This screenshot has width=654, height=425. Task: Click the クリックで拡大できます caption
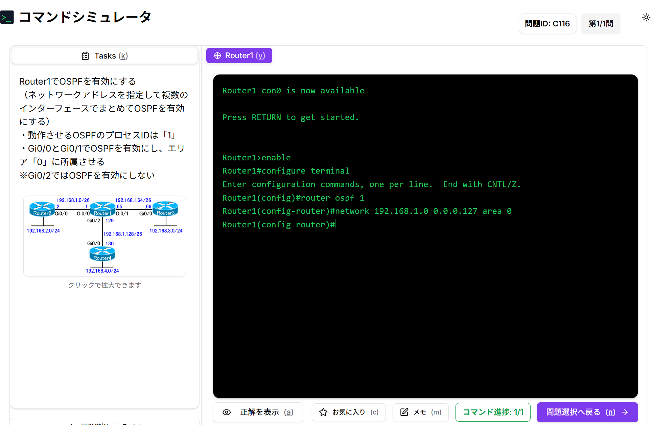pyautogui.click(x=104, y=285)
